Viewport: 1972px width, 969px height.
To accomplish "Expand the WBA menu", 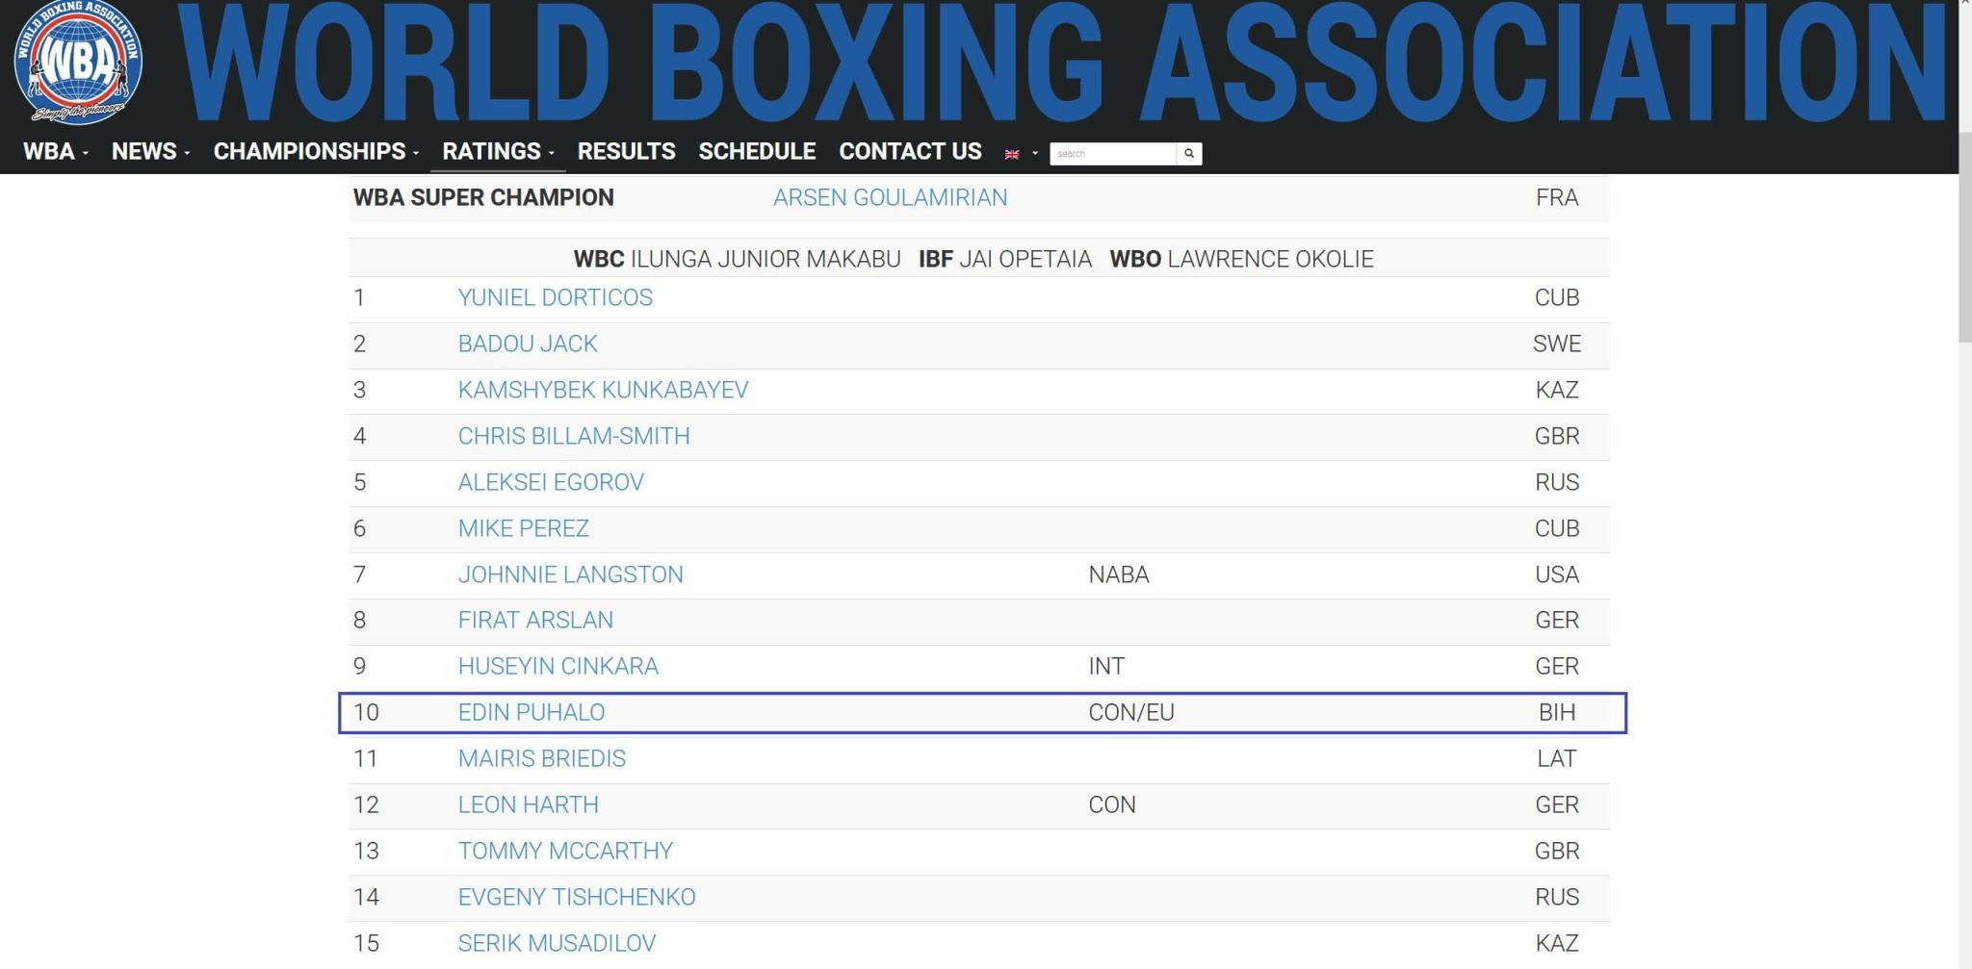I will [55, 151].
